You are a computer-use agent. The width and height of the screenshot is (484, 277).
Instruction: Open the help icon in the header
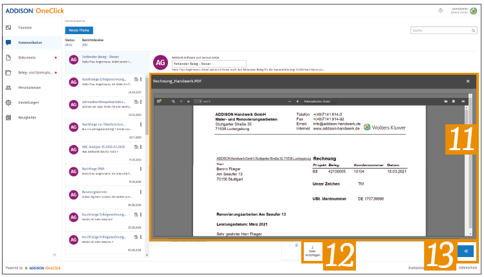[x=440, y=10]
